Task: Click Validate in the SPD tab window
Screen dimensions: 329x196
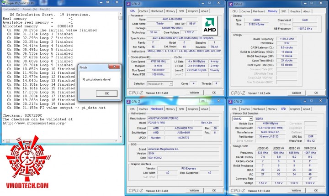Action: click(x=296, y=191)
